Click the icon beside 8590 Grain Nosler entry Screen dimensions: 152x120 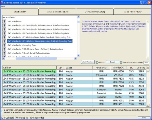[4, 37]
